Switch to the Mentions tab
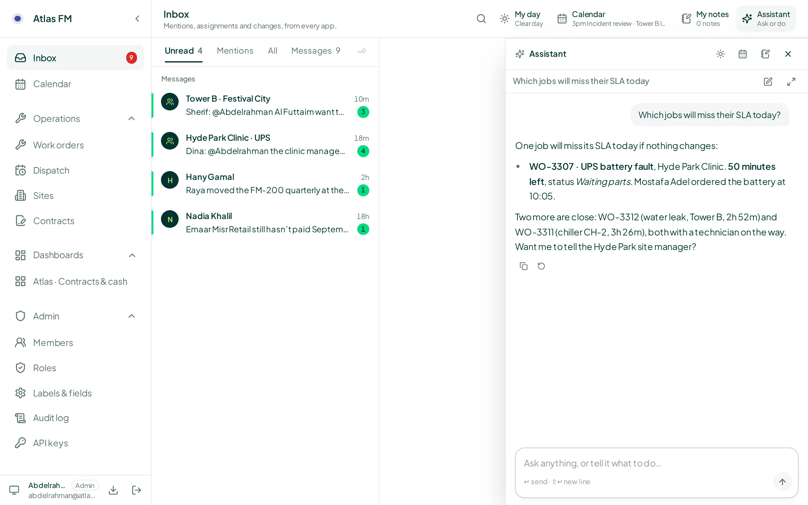This screenshot has width=808, height=505. click(x=235, y=51)
